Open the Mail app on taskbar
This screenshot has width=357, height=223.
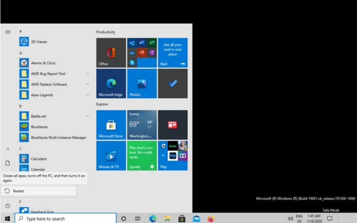coord(196,219)
